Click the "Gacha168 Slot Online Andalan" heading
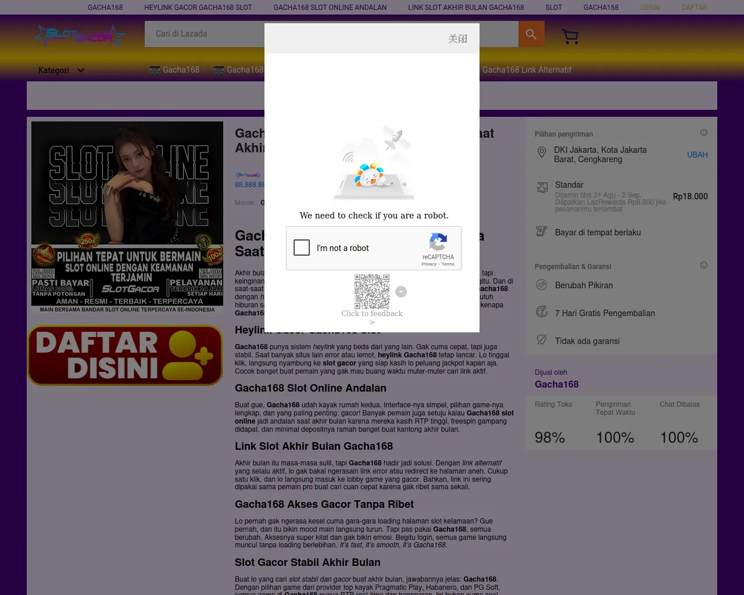The width and height of the screenshot is (744, 595). click(x=310, y=388)
